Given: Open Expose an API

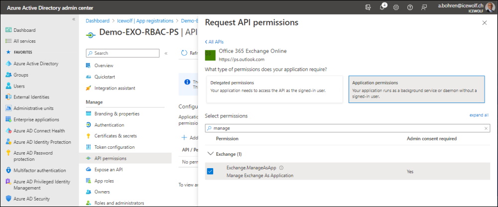Looking at the screenshot, I should pos(109,170).
